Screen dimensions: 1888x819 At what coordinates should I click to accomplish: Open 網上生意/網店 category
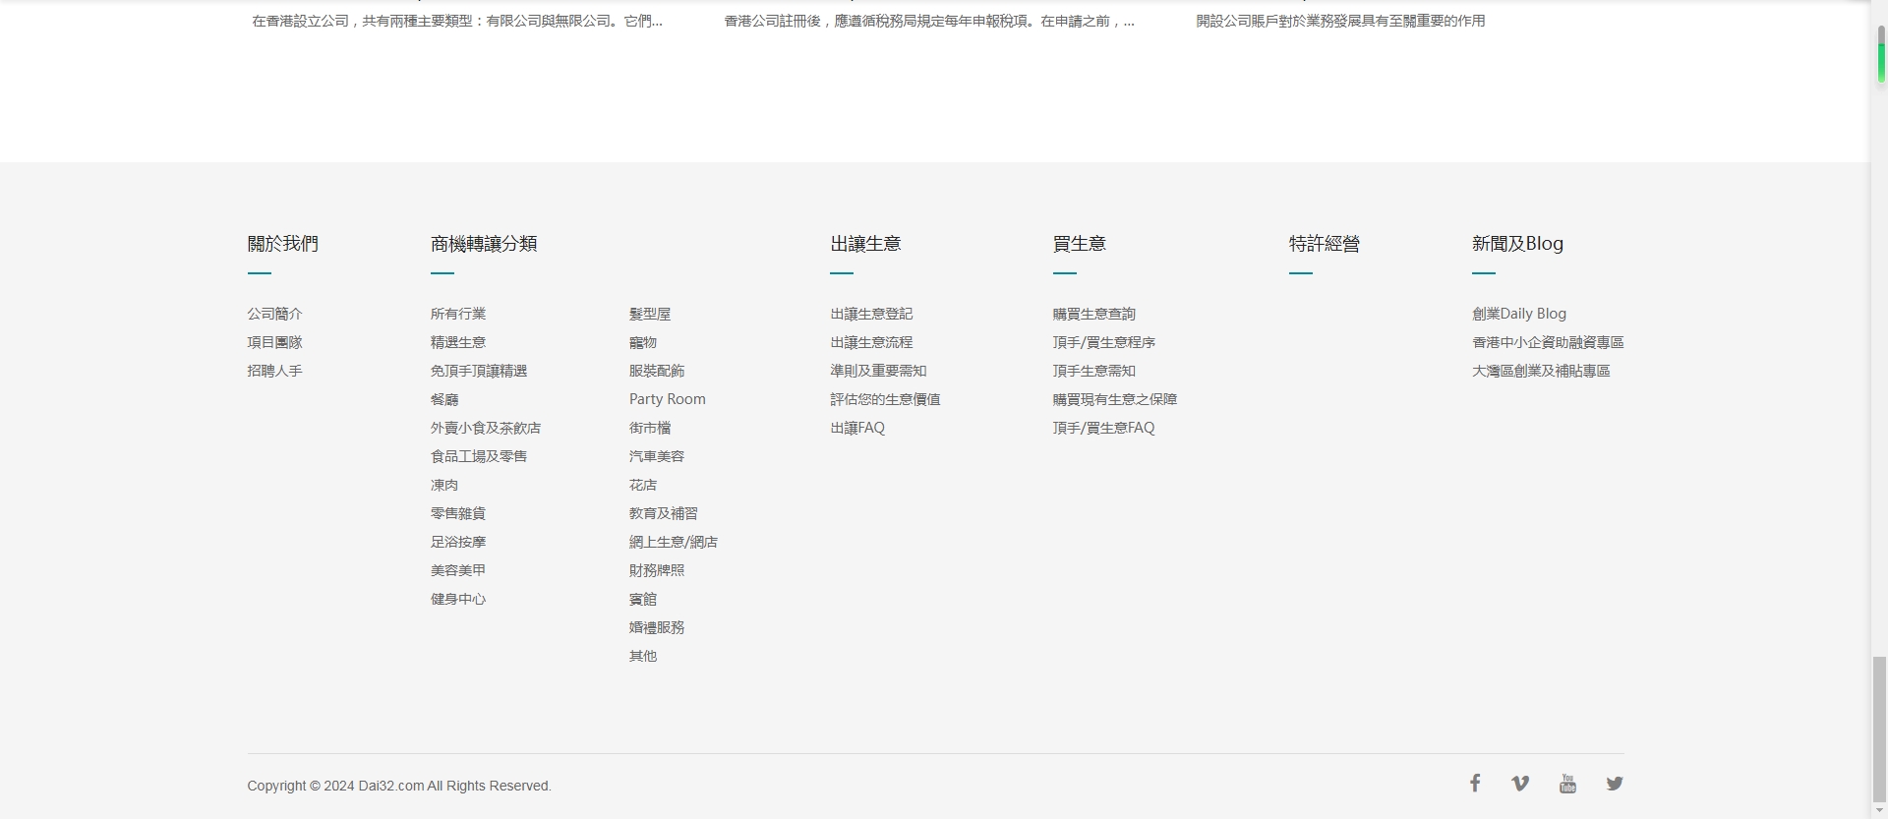click(673, 542)
